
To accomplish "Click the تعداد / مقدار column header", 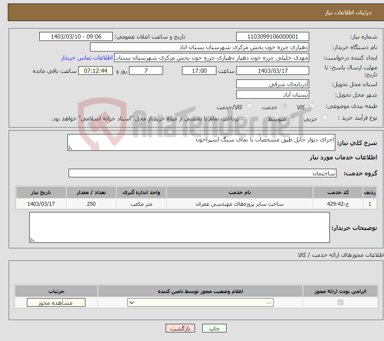I will click(x=91, y=193).
